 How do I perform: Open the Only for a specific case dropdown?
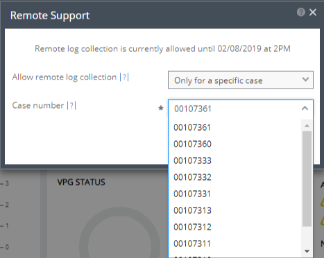[241, 80]
